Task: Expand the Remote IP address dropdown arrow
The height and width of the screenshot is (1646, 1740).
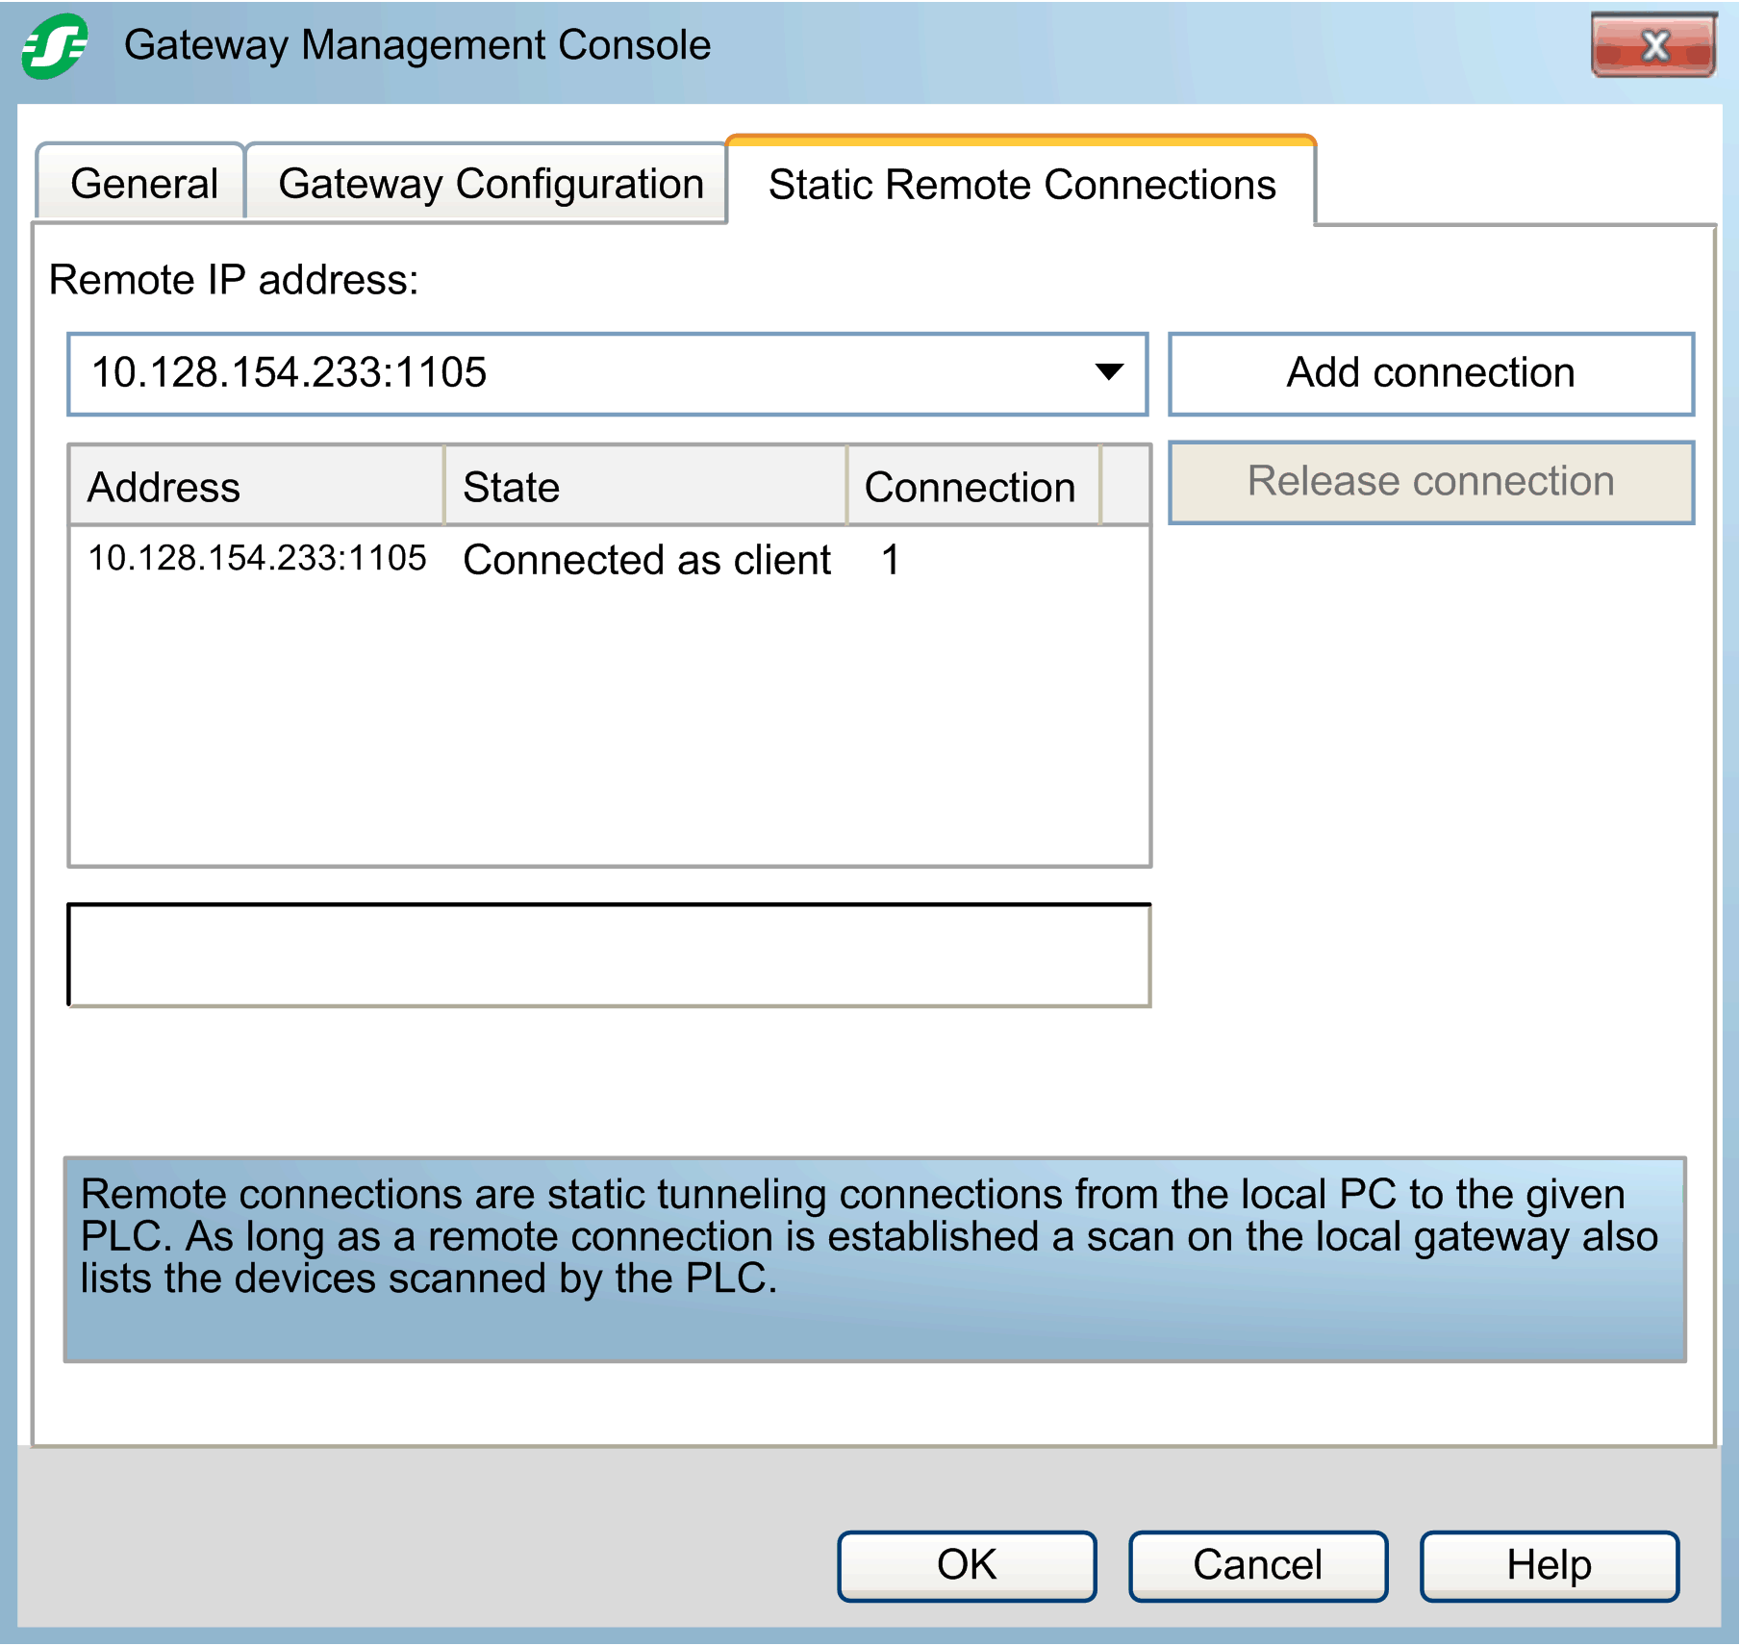Action: 1109,373
